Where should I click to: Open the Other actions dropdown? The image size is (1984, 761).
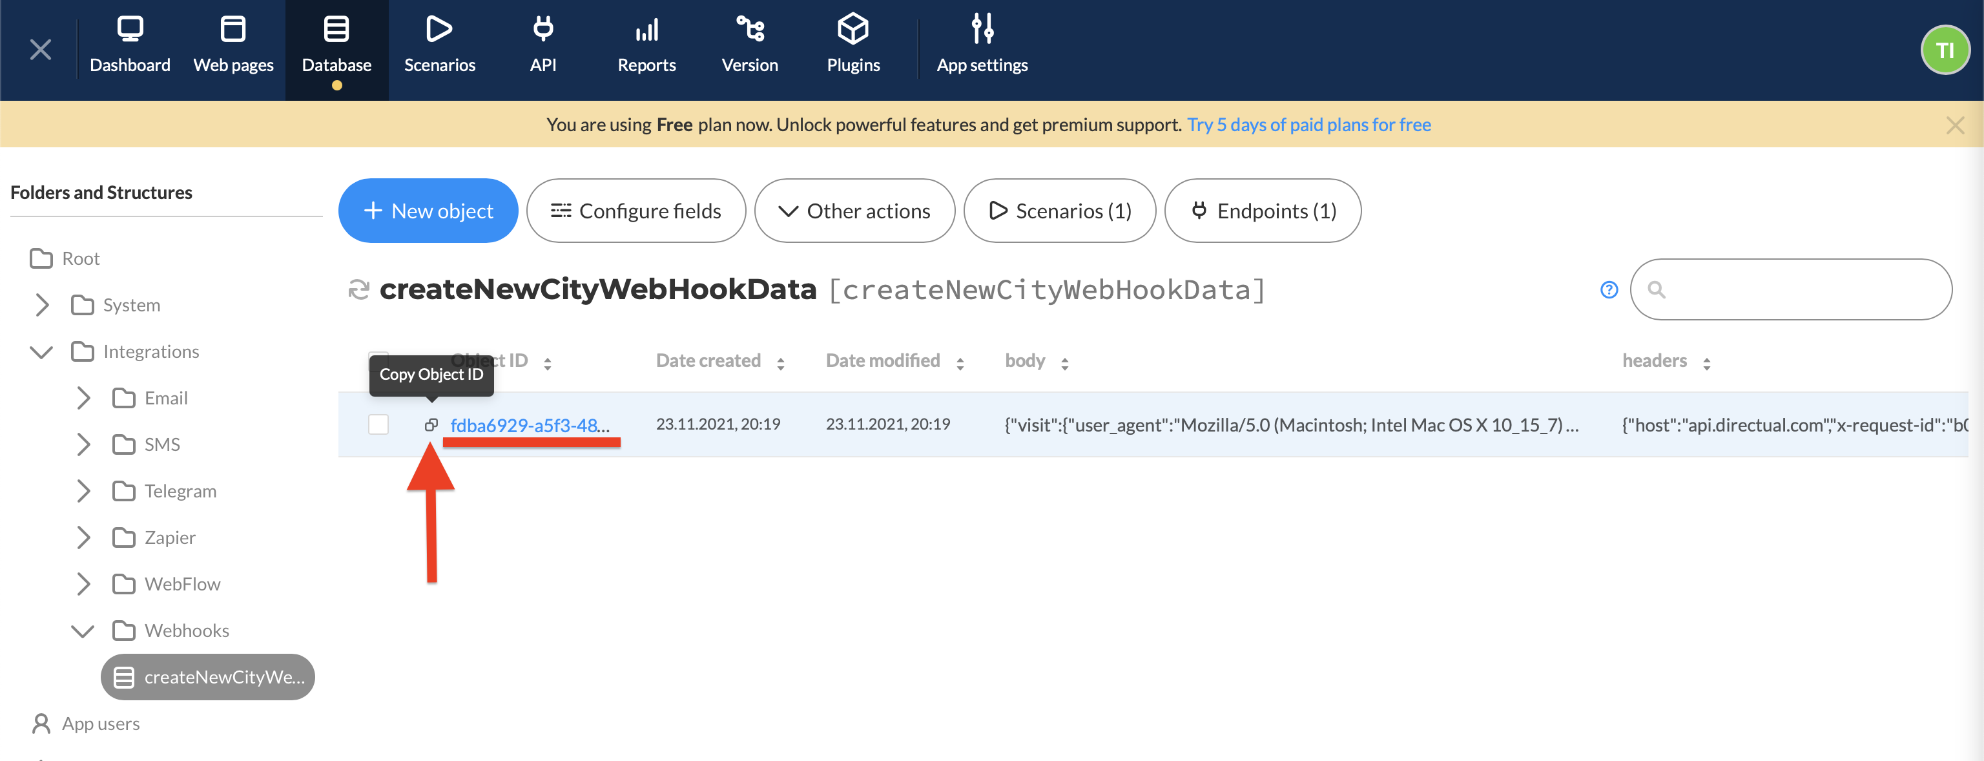click(x=854, y=211)
